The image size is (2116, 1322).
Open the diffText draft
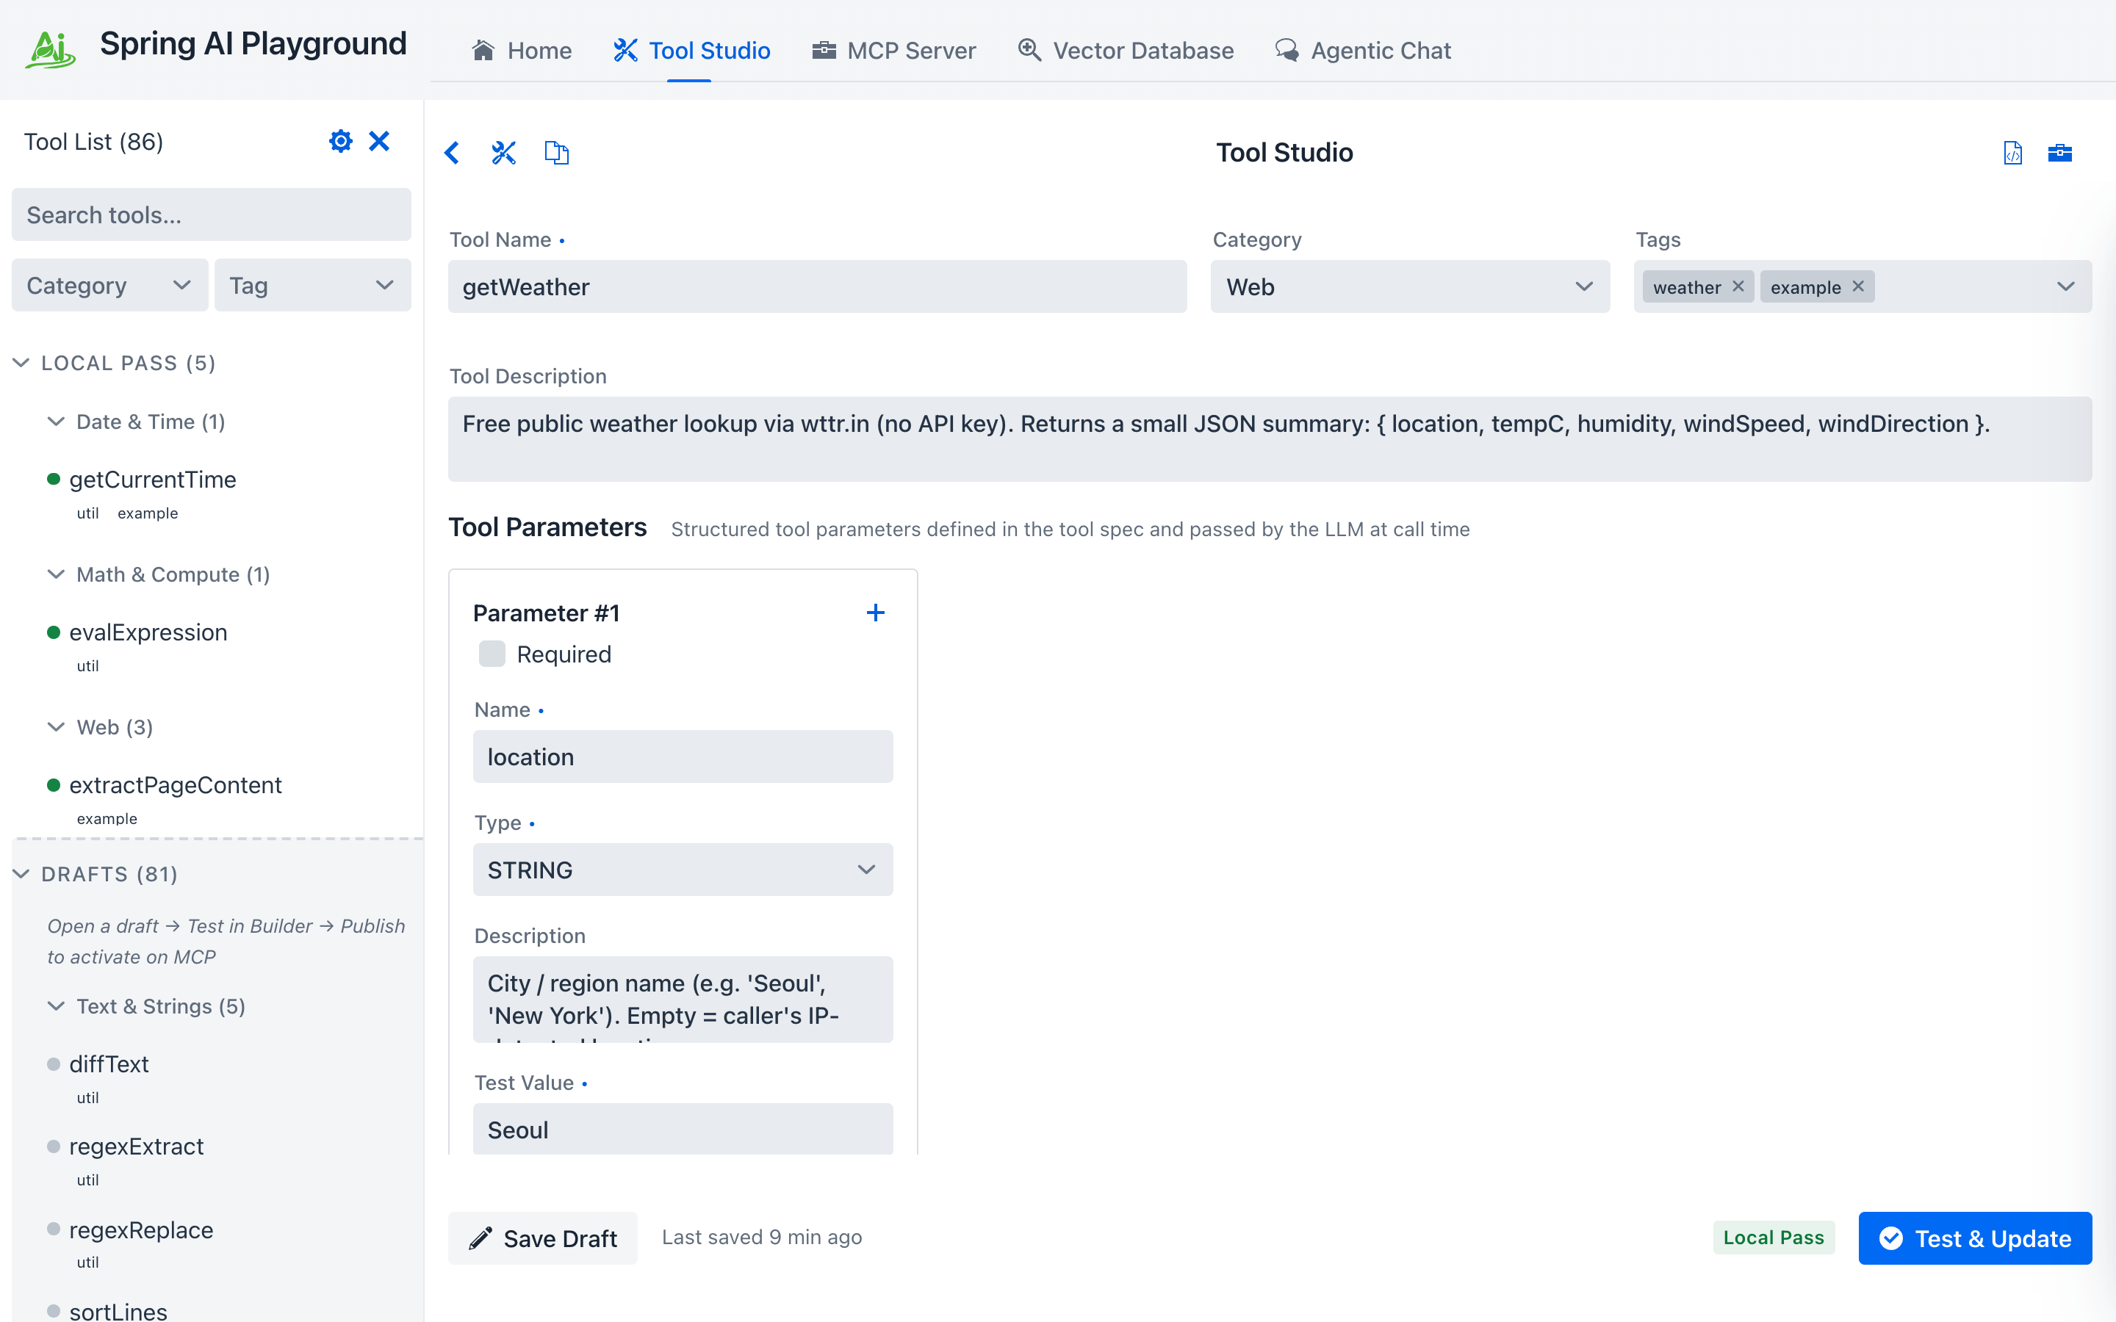(x=109, y=1064)
